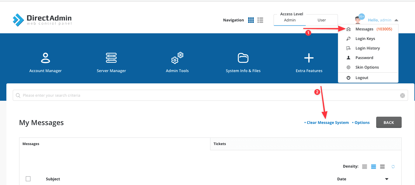415x185 pixels.
Task: Set table density to compact
Action: click(x=365, y=166)
